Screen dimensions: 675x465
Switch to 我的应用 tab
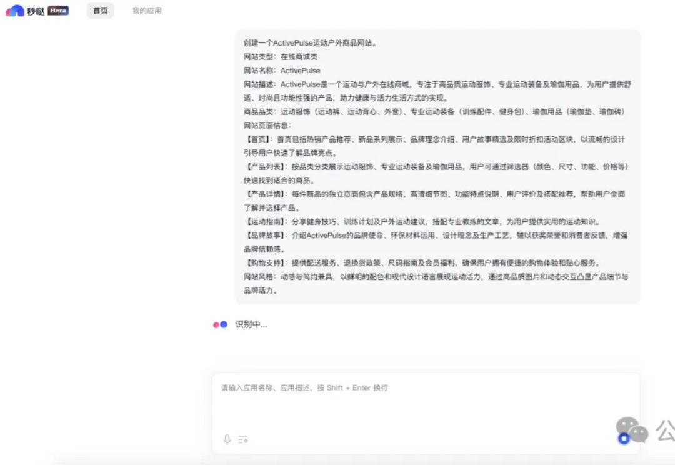[147, 11]
